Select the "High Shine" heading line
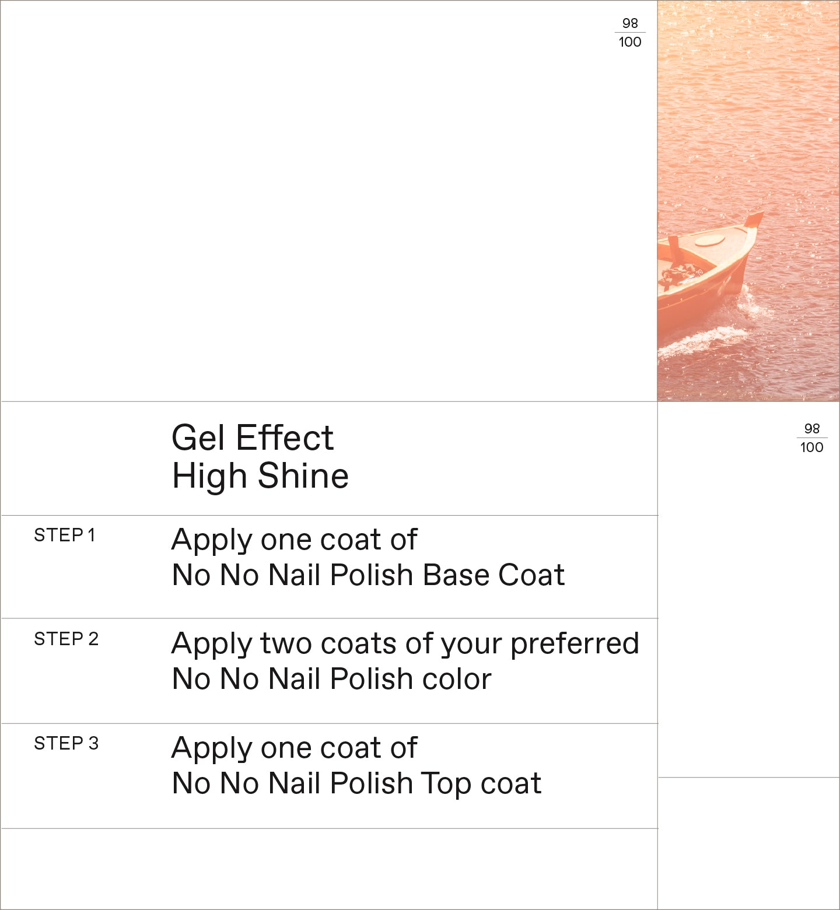 click(260, 475)
